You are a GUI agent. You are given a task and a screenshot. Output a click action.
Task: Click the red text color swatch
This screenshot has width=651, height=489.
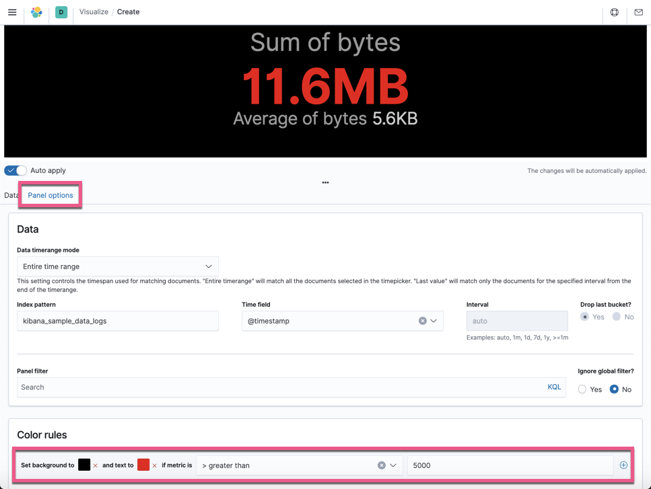(143, 464)
